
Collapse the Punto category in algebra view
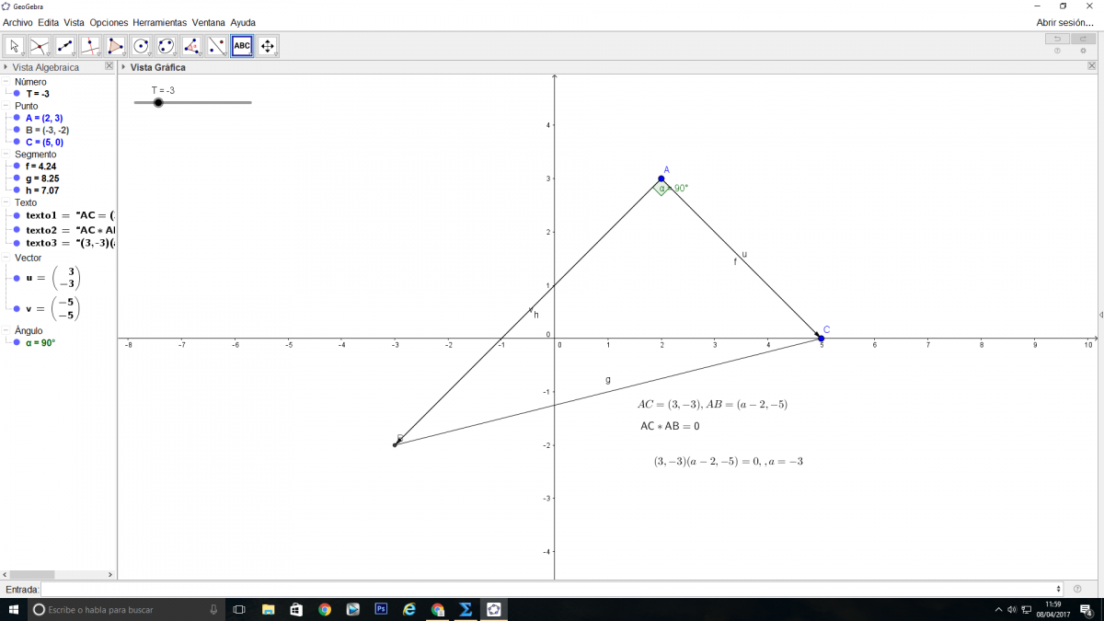point(7,106)
